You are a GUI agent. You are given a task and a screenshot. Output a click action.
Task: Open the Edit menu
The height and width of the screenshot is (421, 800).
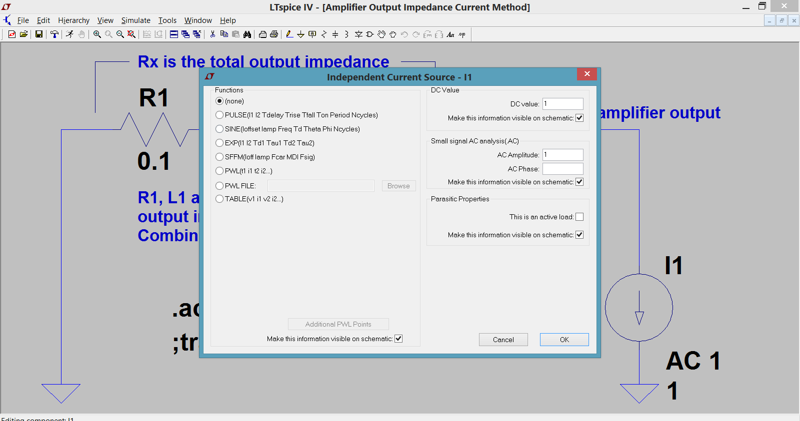tap(43, 20)
